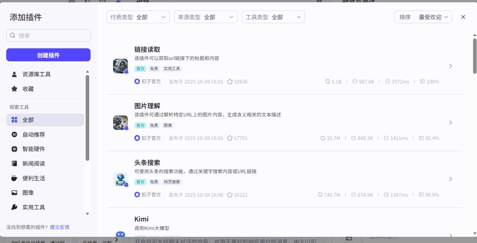
Task: Click the 自动推荐 AI icon
Action: [x=14, y=134]
